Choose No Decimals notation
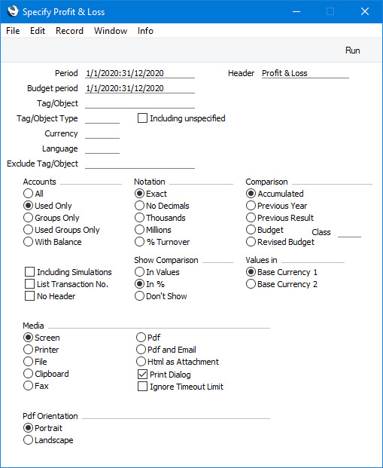 click(139, 206)
